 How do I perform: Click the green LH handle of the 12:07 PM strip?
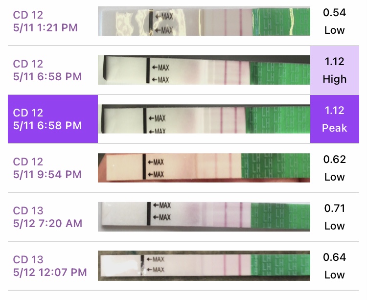click(280, 266)
